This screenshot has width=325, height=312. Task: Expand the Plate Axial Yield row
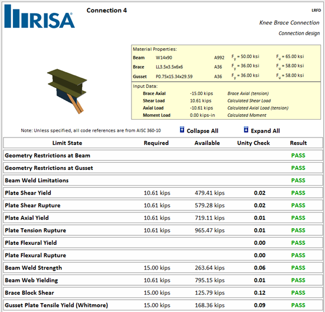pos(163,218)
